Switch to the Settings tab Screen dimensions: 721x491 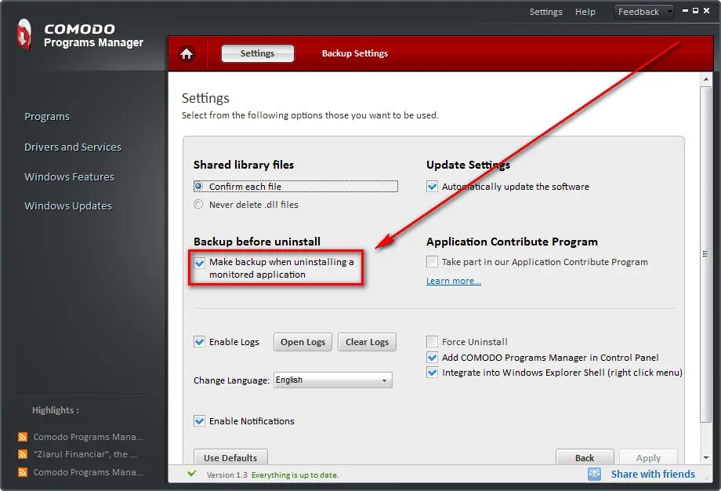(x=258, y=53)
